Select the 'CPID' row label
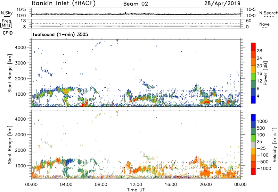278x192 pixels. [x=8, y=33]
